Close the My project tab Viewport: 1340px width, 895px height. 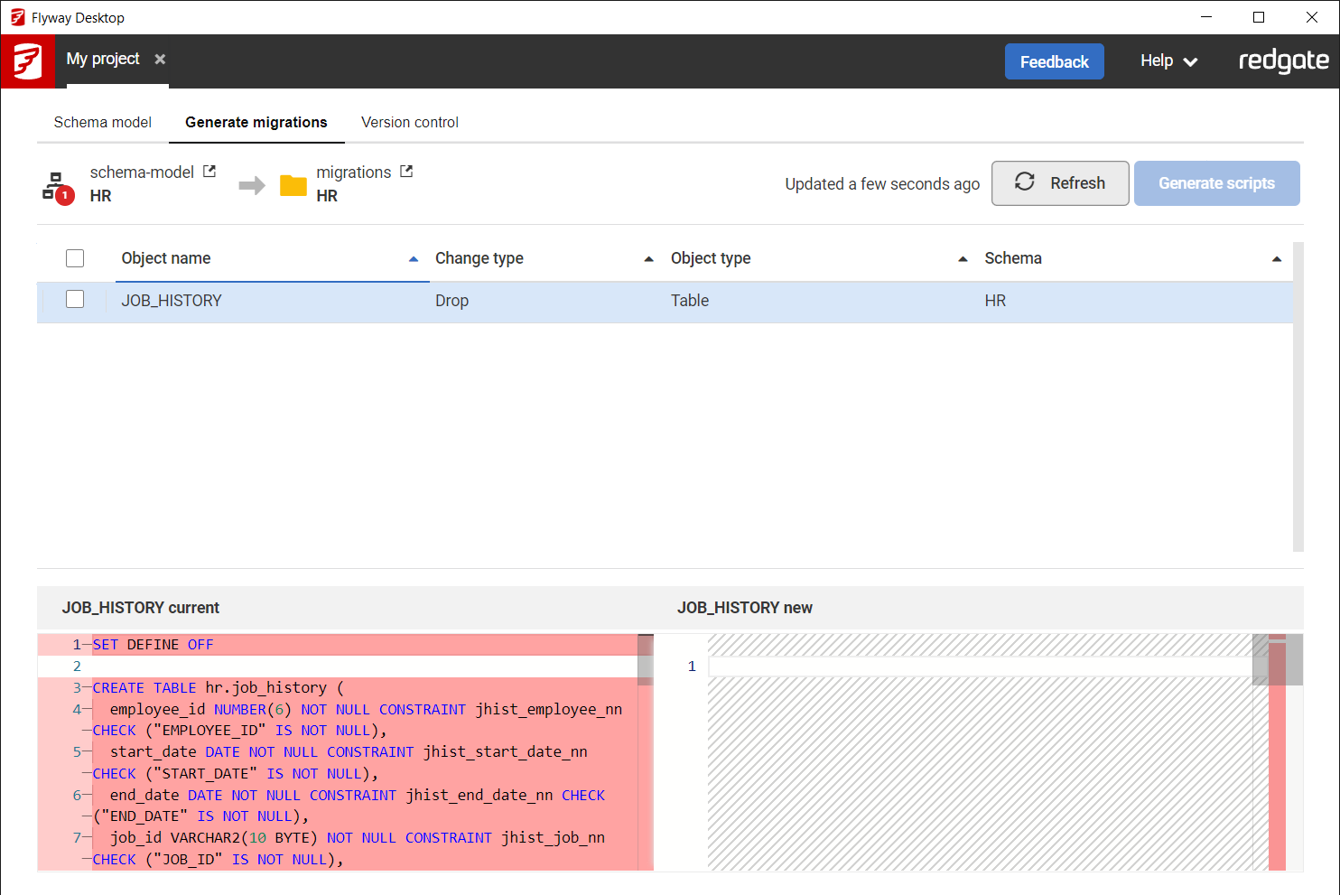(160, 60)
